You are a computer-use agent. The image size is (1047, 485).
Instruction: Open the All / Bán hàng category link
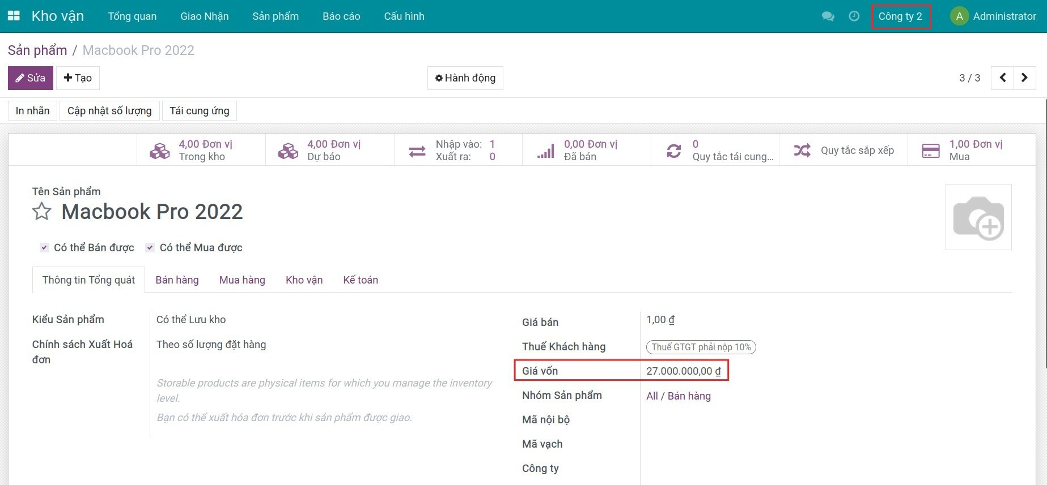(678, 396)
